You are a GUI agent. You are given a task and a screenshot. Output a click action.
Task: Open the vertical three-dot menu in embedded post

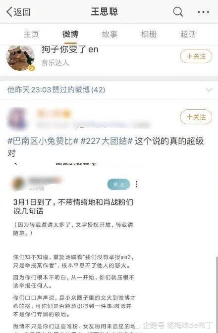[x=137, y=184]
